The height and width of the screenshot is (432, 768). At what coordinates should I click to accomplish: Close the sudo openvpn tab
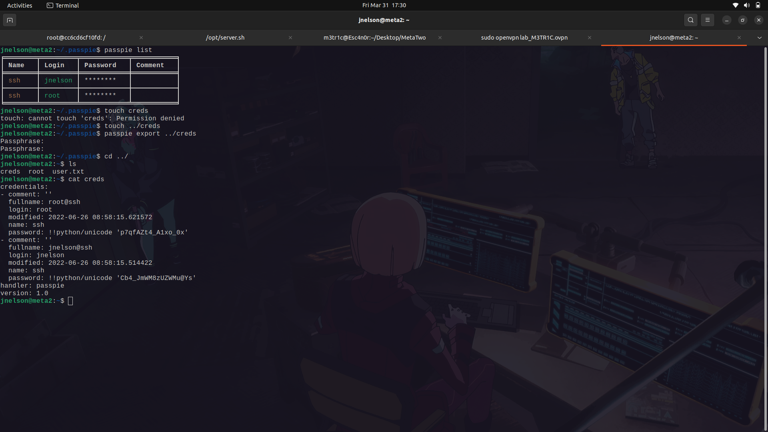[589, 38]
